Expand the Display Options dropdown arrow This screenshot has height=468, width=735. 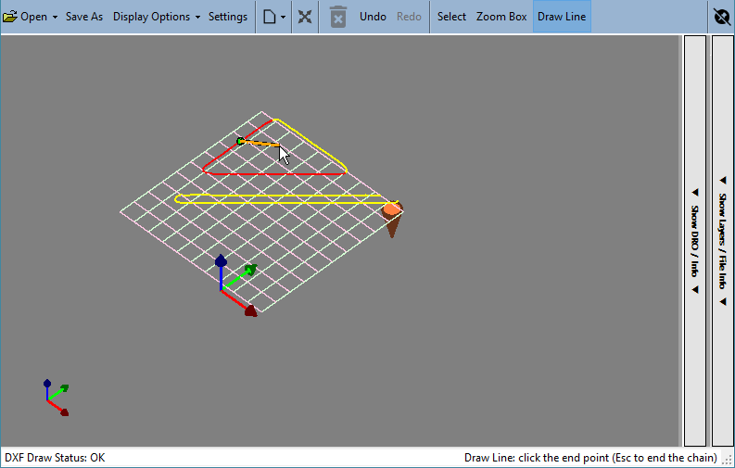coord(197,17)
